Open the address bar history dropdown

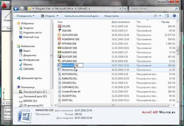[120, 9]
